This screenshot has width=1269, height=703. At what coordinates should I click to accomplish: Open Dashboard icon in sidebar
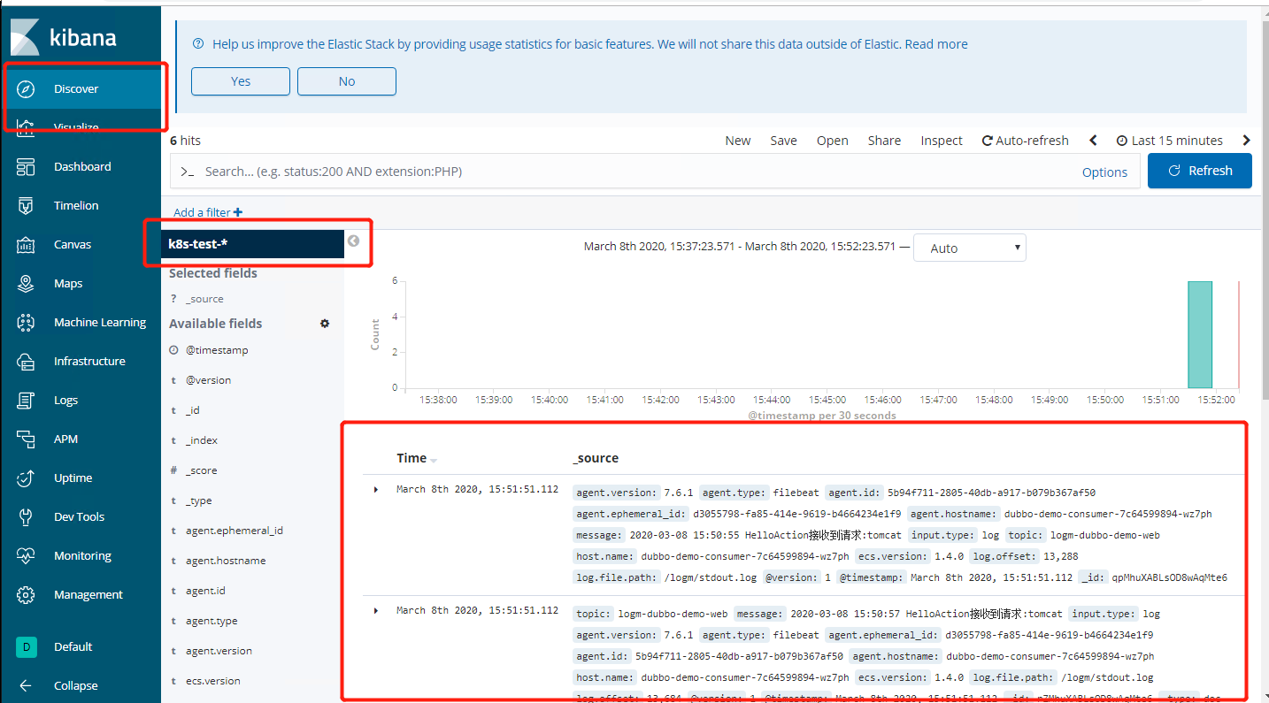(x=26, y=166)
